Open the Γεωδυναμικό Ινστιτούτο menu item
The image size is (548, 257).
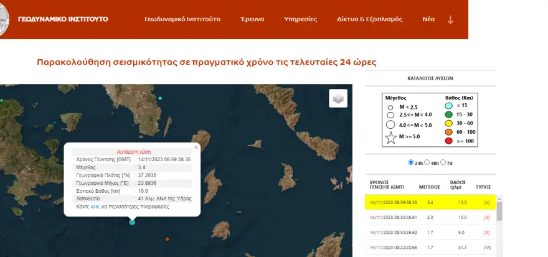(x=182, y=19)
